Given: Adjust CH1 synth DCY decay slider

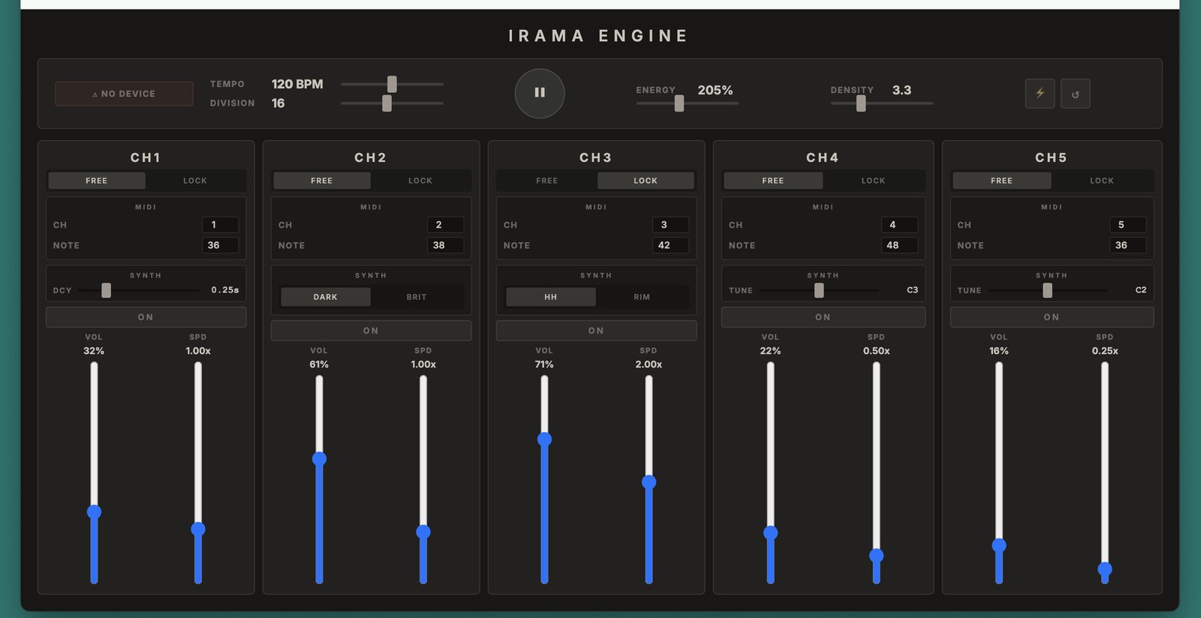Looking at the screenshot, I should 107,290.
